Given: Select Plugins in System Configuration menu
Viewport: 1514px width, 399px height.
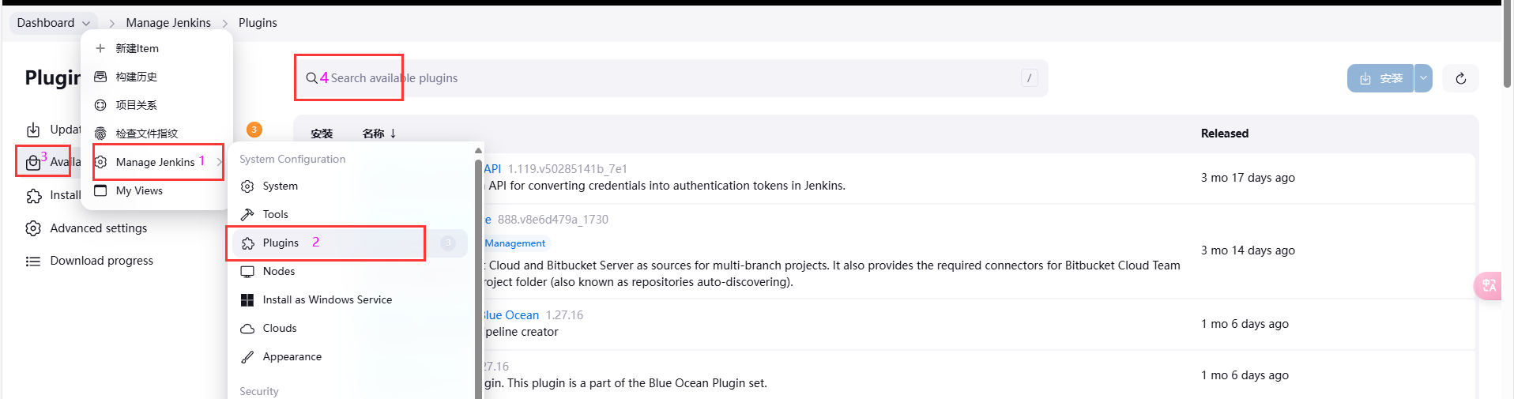Looking at the screenshot, I should pyautogui.click(x=281, y=243).
